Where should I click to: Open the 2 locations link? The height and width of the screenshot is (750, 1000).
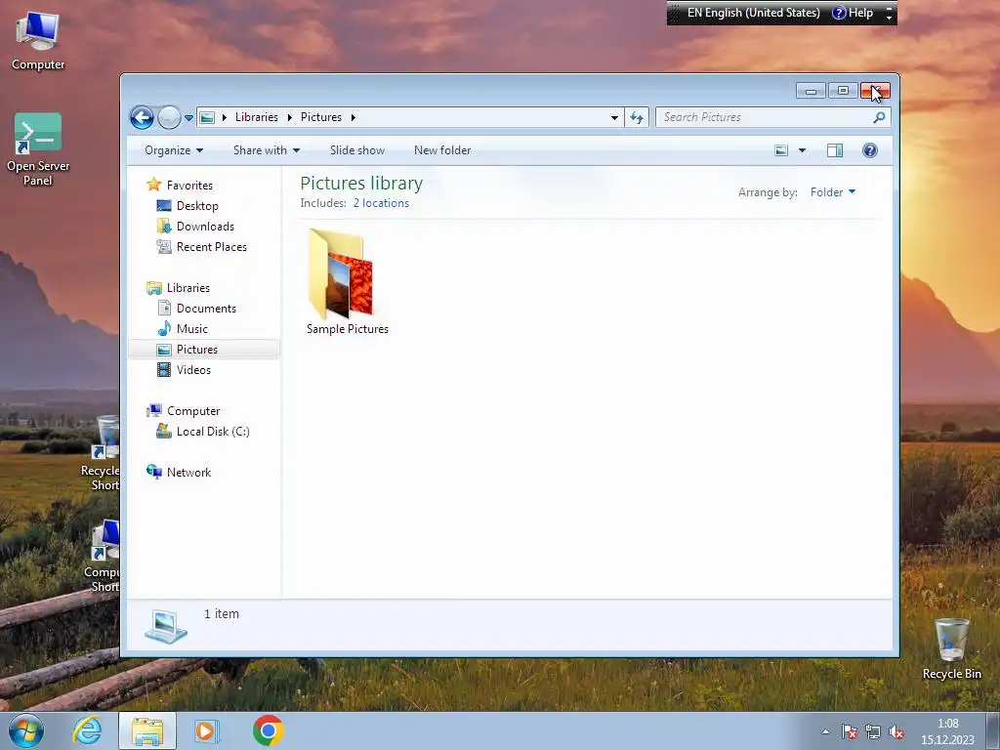(x=382, y=203)
